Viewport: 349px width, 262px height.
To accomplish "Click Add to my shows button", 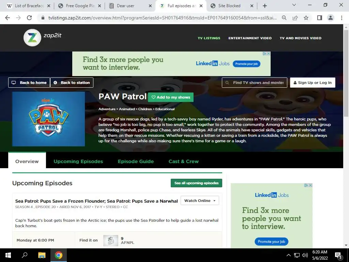I will click(171, 97).
